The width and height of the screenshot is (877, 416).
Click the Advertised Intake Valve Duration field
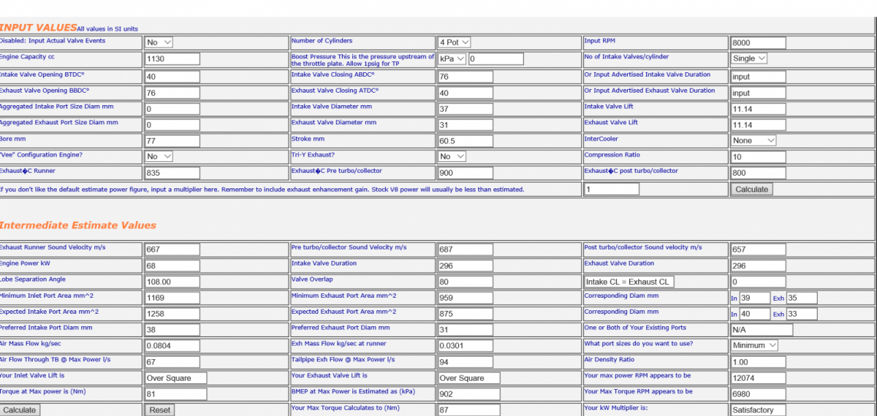(759, 77)
